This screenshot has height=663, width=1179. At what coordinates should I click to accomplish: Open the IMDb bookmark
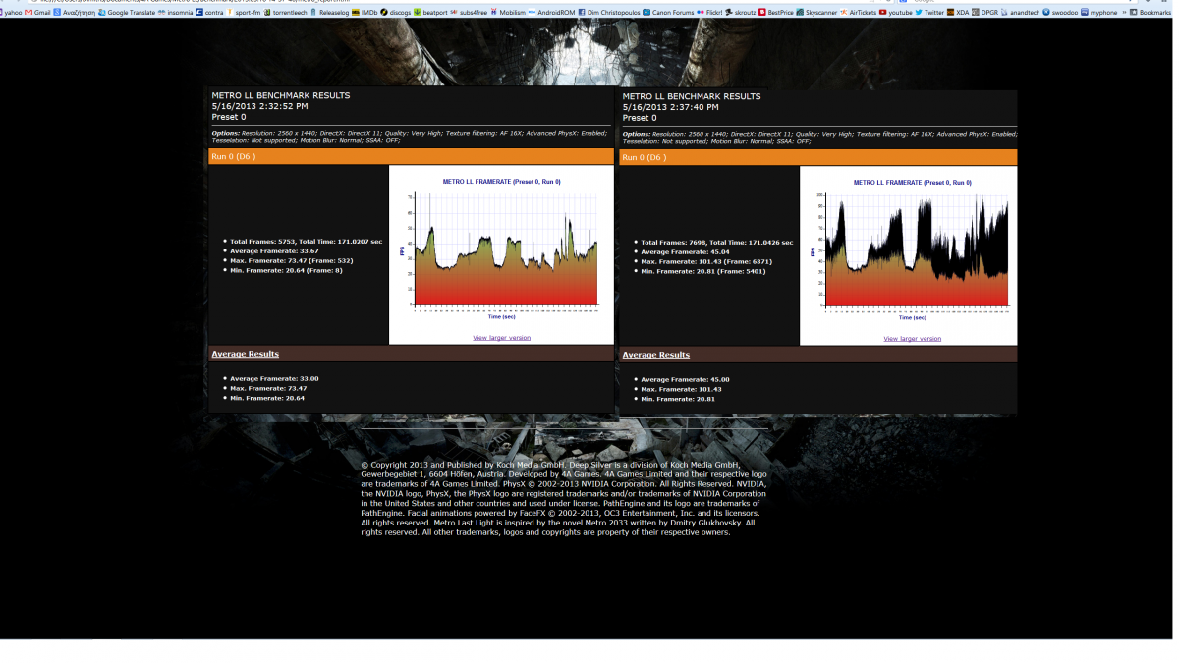pyautogui.click(x=365, y=13)
